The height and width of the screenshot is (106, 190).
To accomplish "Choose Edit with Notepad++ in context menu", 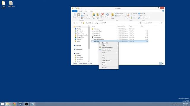I will pyautogui.click(x=109, y=47).
